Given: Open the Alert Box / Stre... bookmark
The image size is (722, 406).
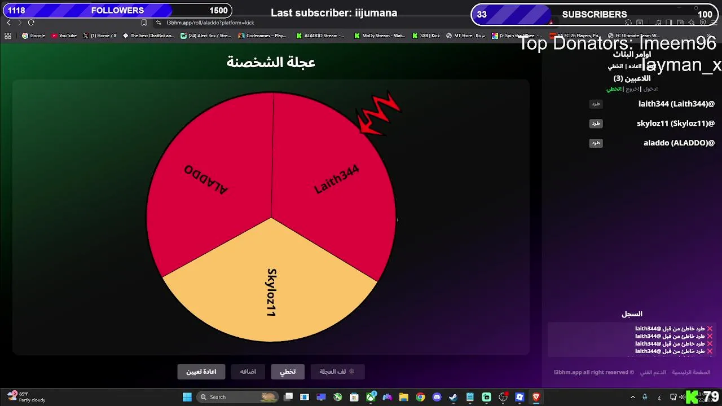Looking at the screenshot, I should point(206,36).
